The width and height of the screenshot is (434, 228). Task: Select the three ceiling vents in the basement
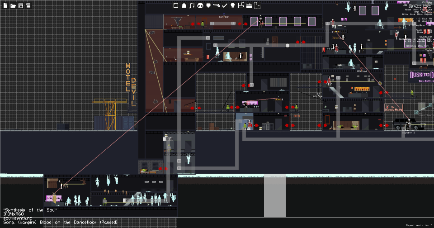(x=154, y=182)
